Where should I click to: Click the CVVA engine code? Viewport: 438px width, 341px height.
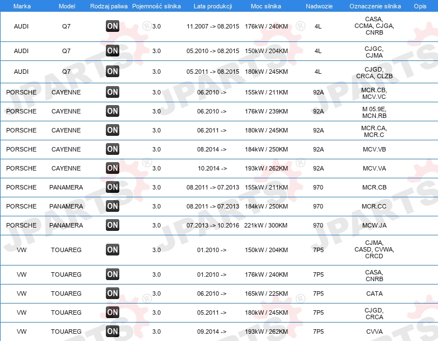point(374,331)
